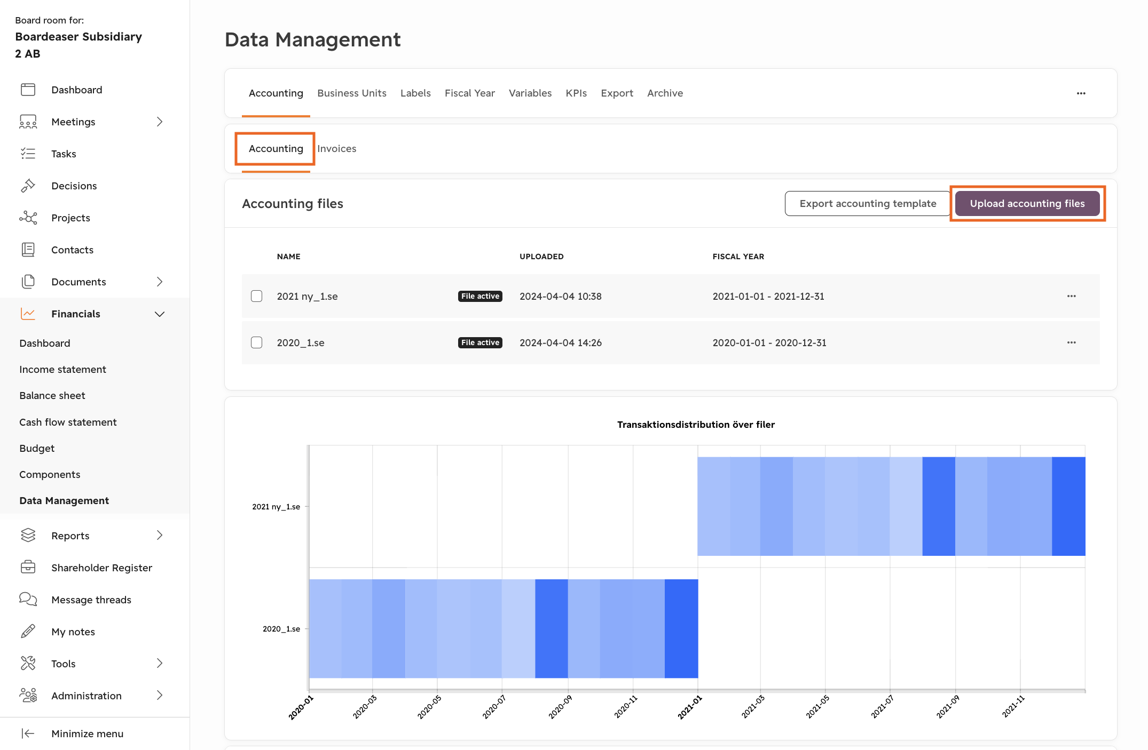
Task: Open Data Management sidebar item
Action: coord(64,500)
